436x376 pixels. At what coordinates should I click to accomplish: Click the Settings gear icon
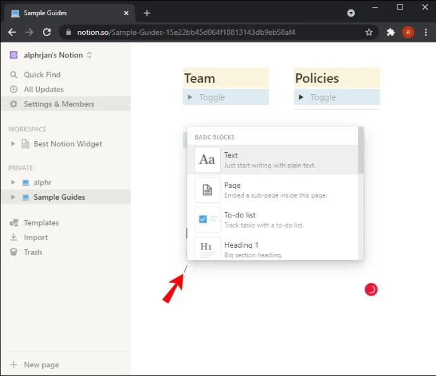[x=14, y=104]
